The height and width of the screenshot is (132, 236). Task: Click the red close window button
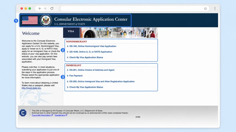[22, 9]
